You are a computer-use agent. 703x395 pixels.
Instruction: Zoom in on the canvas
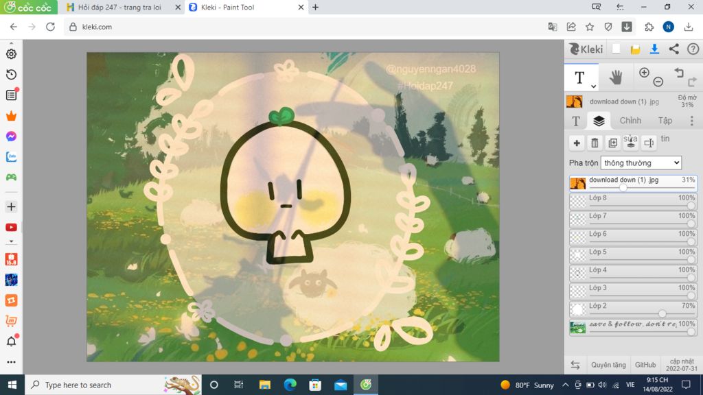pyautogui.click(x=644, y=73)
